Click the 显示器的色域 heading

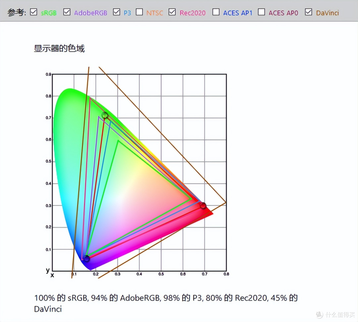tap(59, 48)
